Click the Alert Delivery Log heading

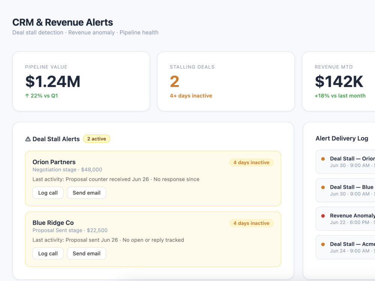tap(342, 138)
